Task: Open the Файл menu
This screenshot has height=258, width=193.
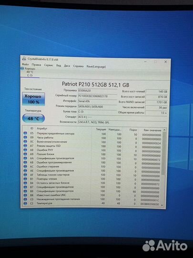Action: [x=25, y=64]
